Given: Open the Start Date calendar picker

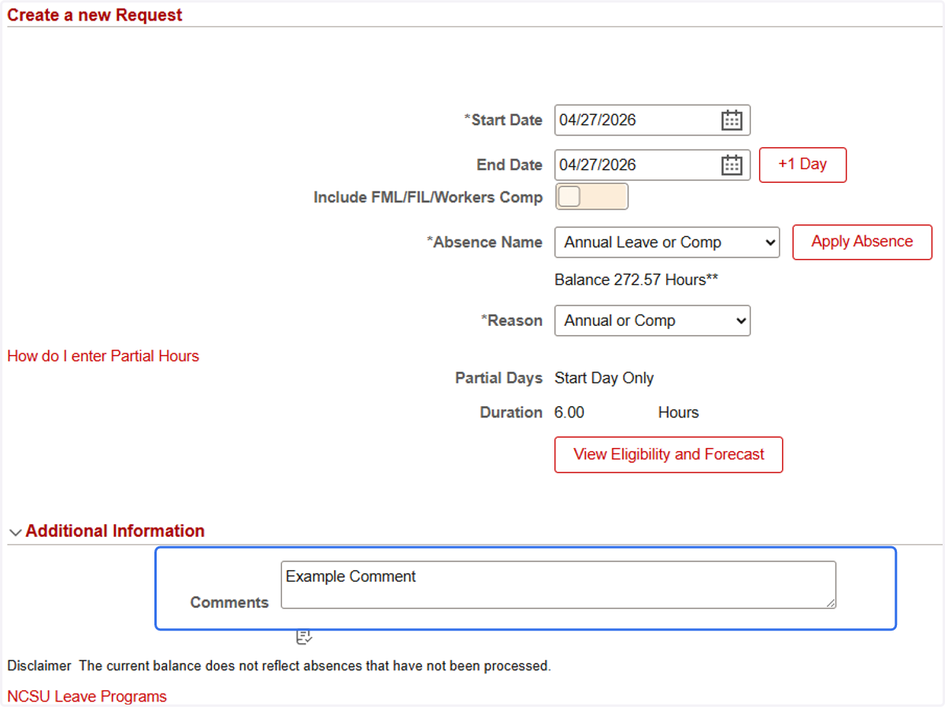Looking at the screenshot, I should coord(732,120).
